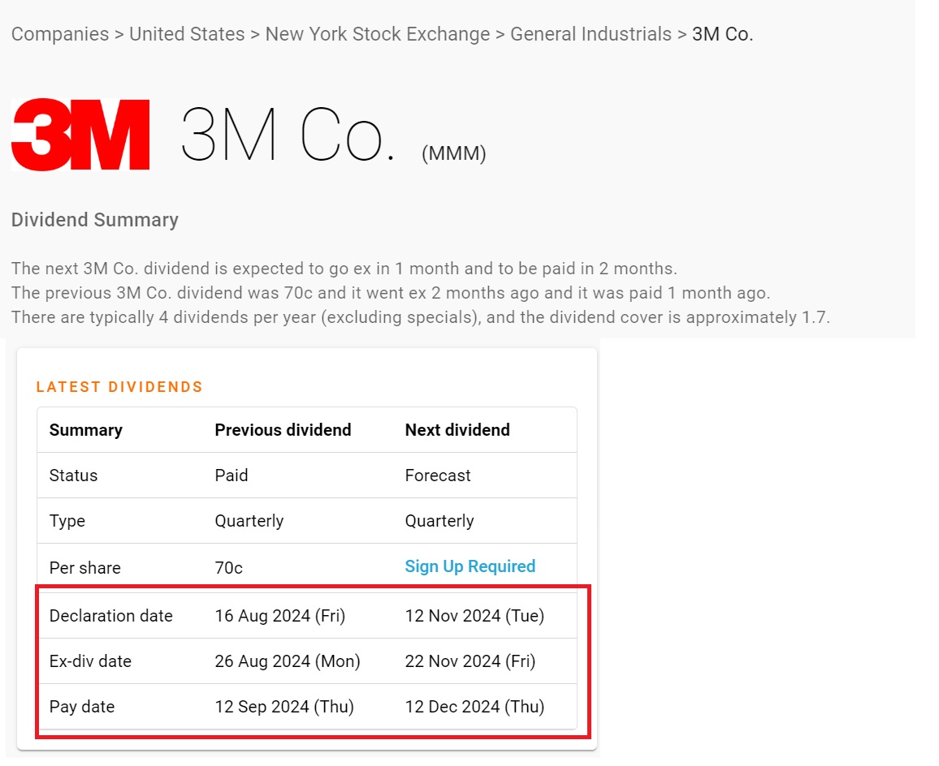Click the 22 Nov 2024 ex-div date

(470, 661)
